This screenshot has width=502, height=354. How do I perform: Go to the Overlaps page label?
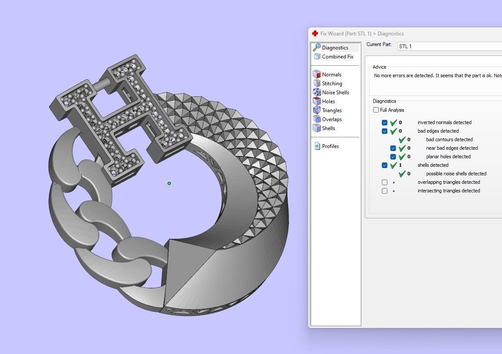(332, 119)
